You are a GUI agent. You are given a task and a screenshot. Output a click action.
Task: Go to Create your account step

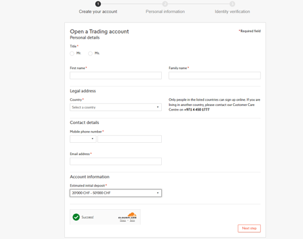98,12
